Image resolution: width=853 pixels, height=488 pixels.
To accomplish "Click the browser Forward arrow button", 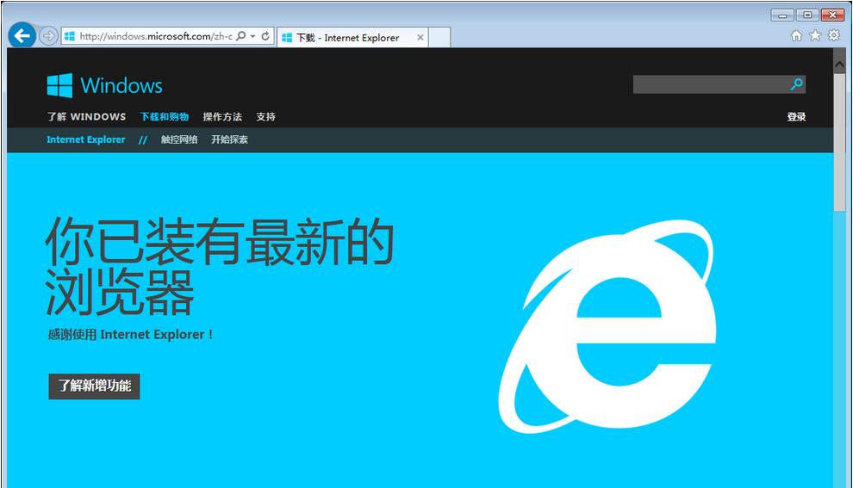I will point(48,36).
